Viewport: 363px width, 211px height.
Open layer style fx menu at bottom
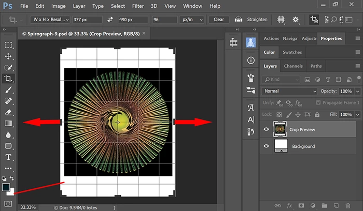coord(289,205)
